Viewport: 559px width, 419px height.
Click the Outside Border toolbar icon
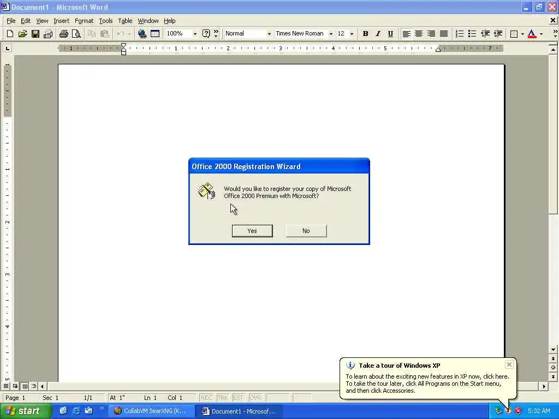point(514,34)
